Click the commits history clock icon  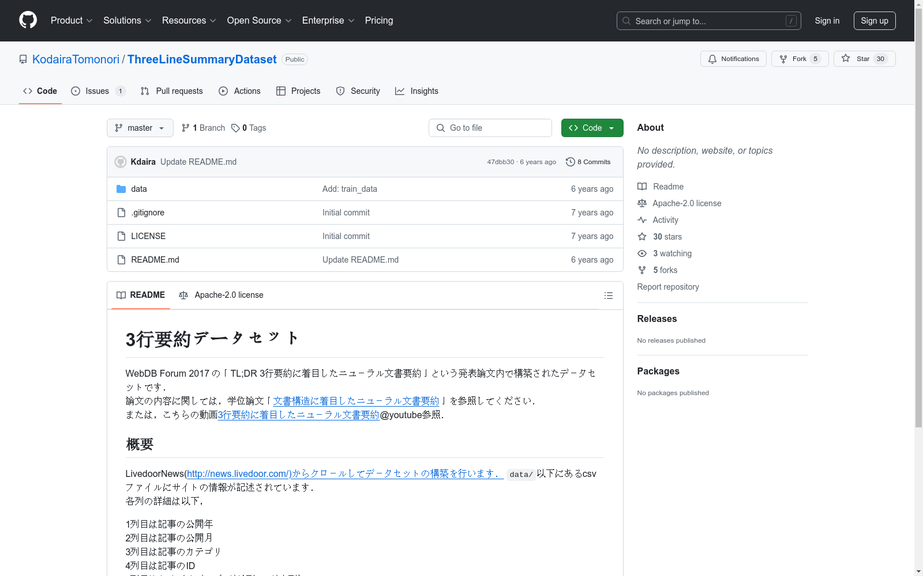tap(571, 162)
